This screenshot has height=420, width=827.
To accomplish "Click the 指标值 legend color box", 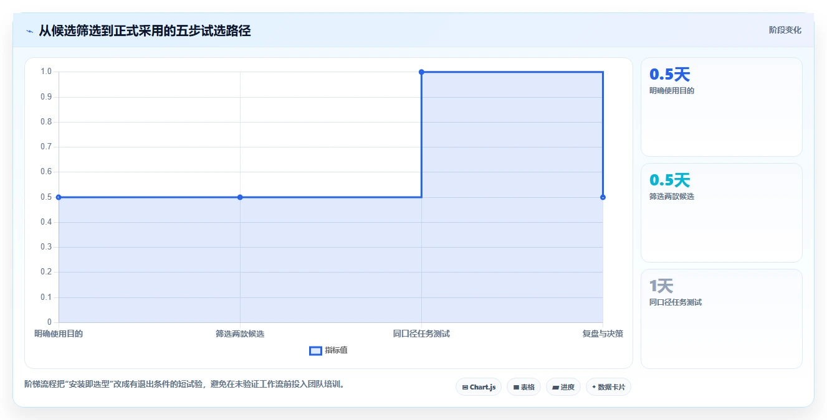I will (315, 351).
